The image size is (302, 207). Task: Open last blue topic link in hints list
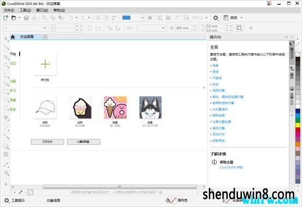pos(218,141)
